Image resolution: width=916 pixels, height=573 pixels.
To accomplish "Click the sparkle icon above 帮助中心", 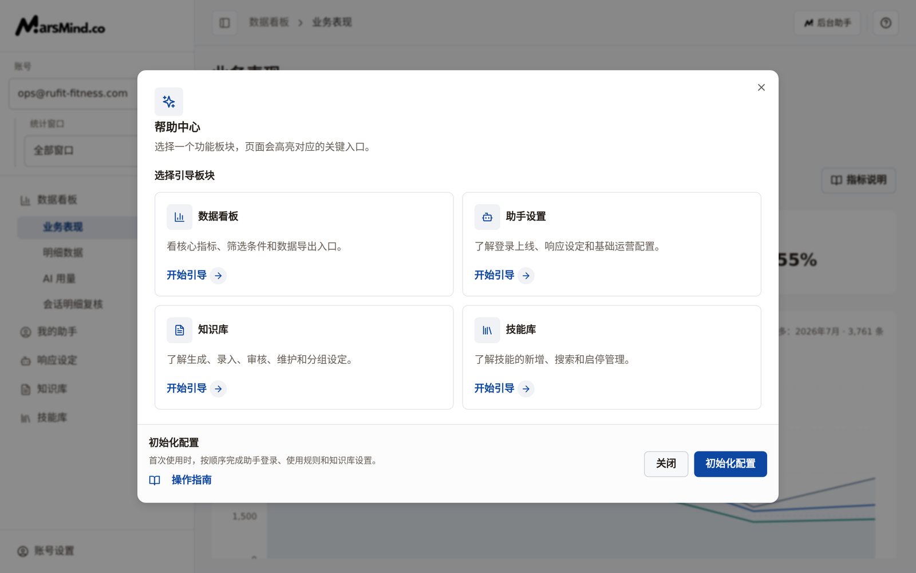I will [x=169, y=102].
